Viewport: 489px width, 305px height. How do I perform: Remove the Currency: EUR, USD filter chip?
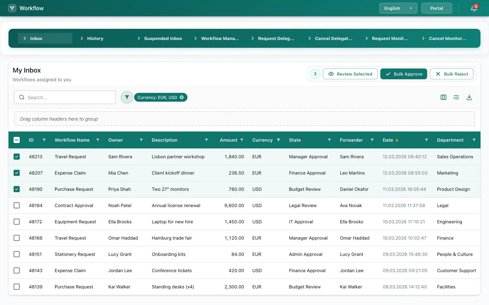point(182,97)
